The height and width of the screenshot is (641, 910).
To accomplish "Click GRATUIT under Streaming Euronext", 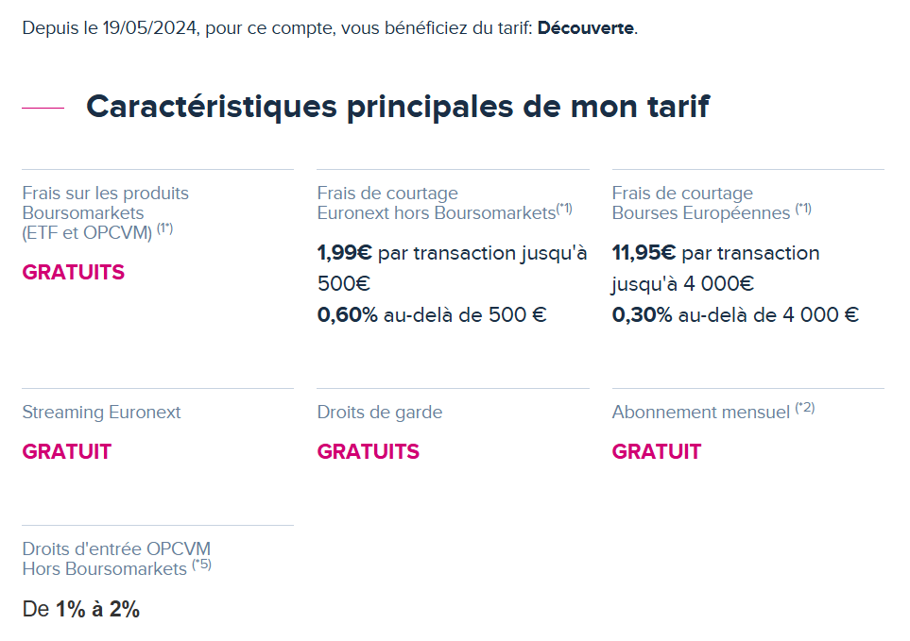I will pos(67,452).
